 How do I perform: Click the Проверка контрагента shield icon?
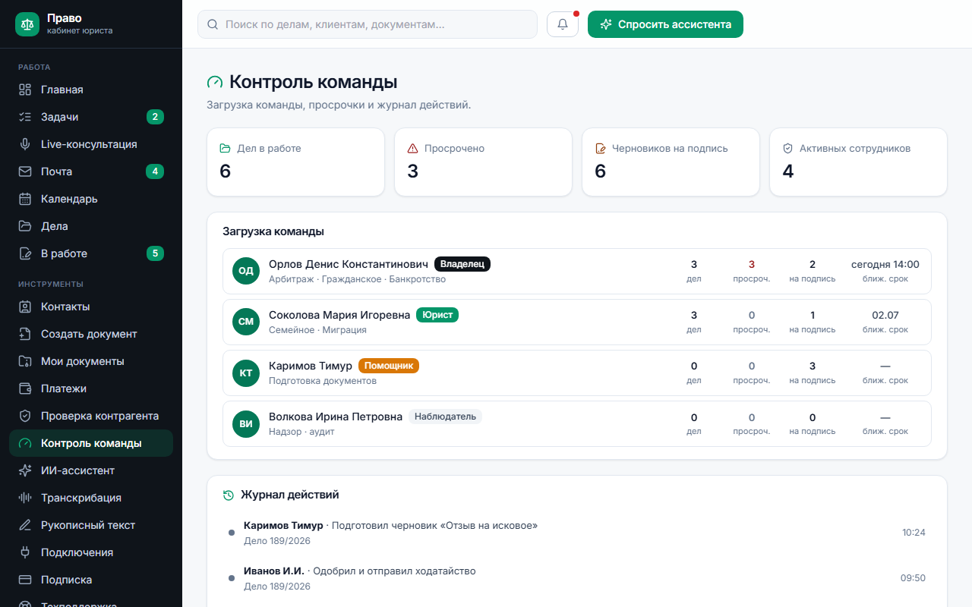click(25, 416)
